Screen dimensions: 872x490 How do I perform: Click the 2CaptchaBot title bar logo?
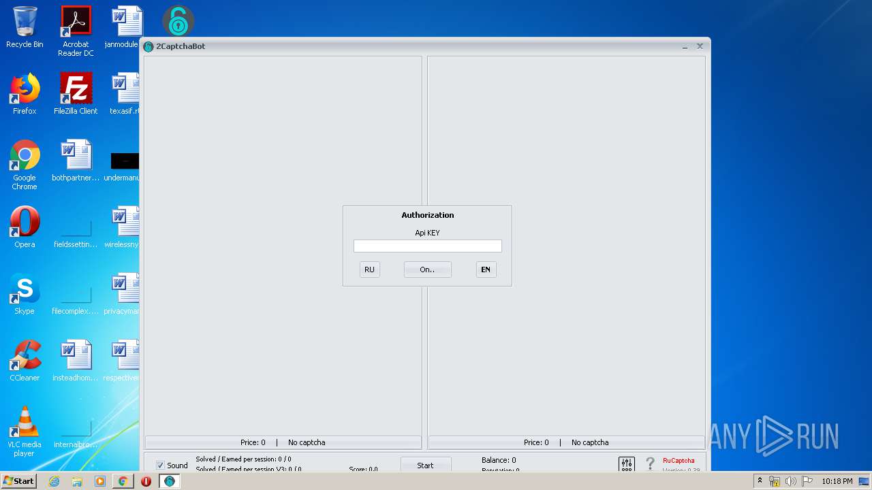click(x=149, y=46)
